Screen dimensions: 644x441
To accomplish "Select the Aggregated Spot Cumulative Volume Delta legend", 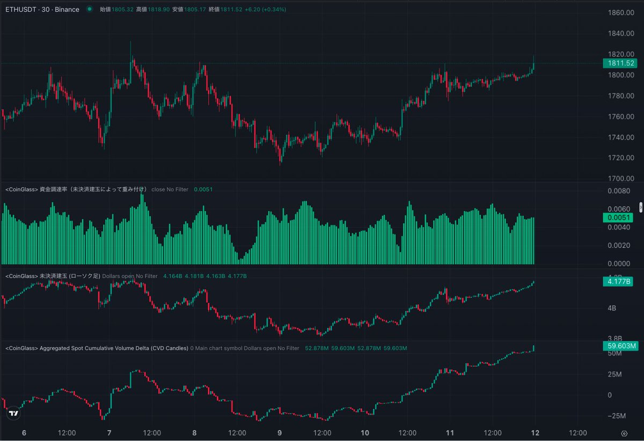I will tap(97, 348).
